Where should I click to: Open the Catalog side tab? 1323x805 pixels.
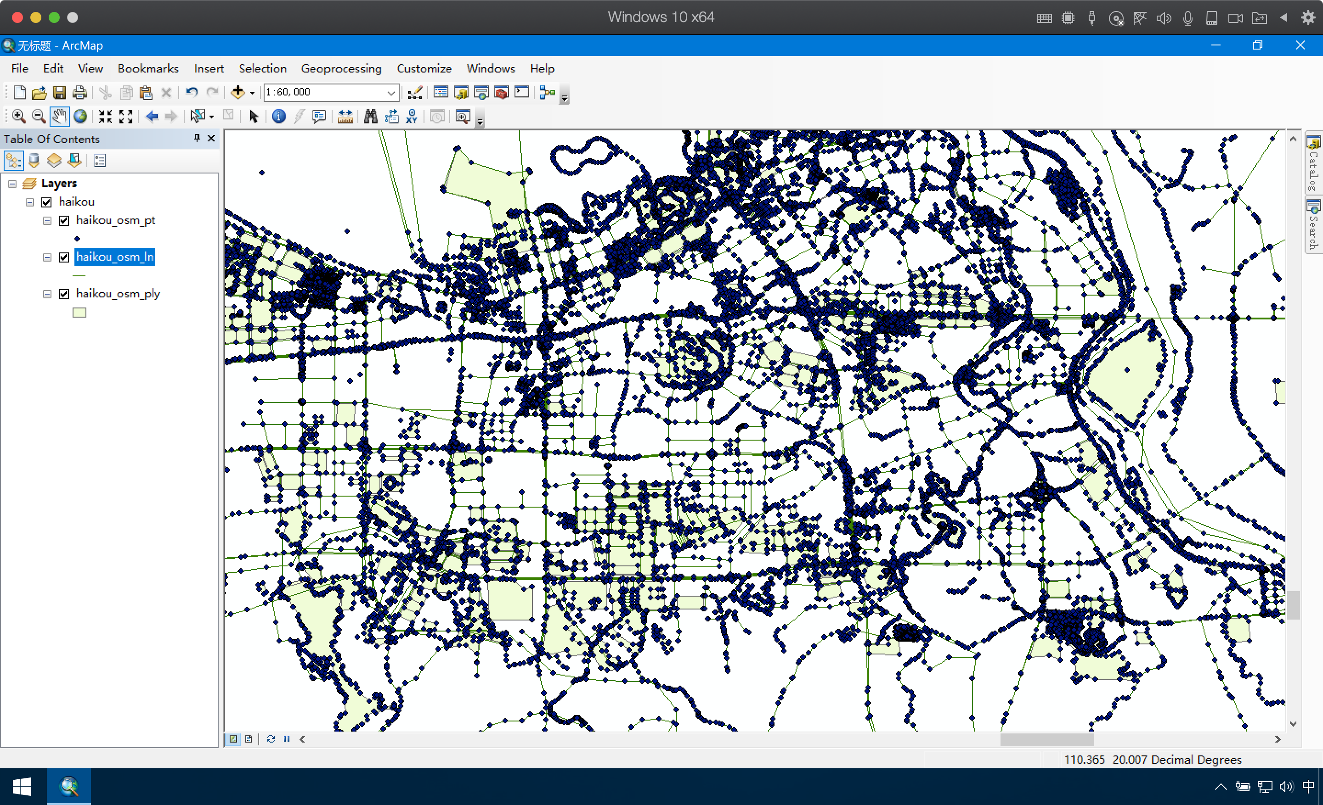[1313, 162]
